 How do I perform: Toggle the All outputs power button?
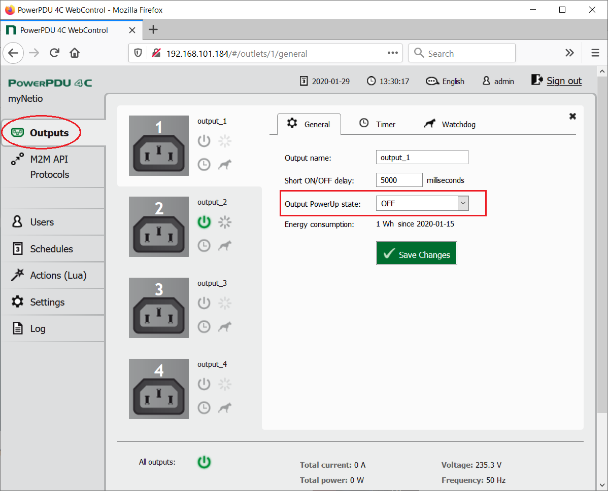click(204, 462)
